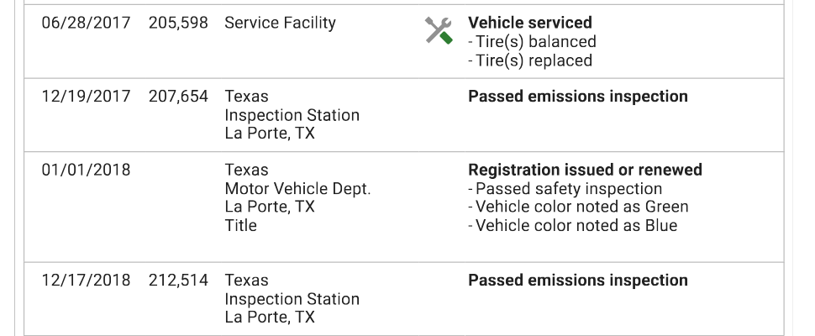This screenshot has height=336, width=815.
Task: Click the wrench and screwdriver service icon
Action: [439, 31]
